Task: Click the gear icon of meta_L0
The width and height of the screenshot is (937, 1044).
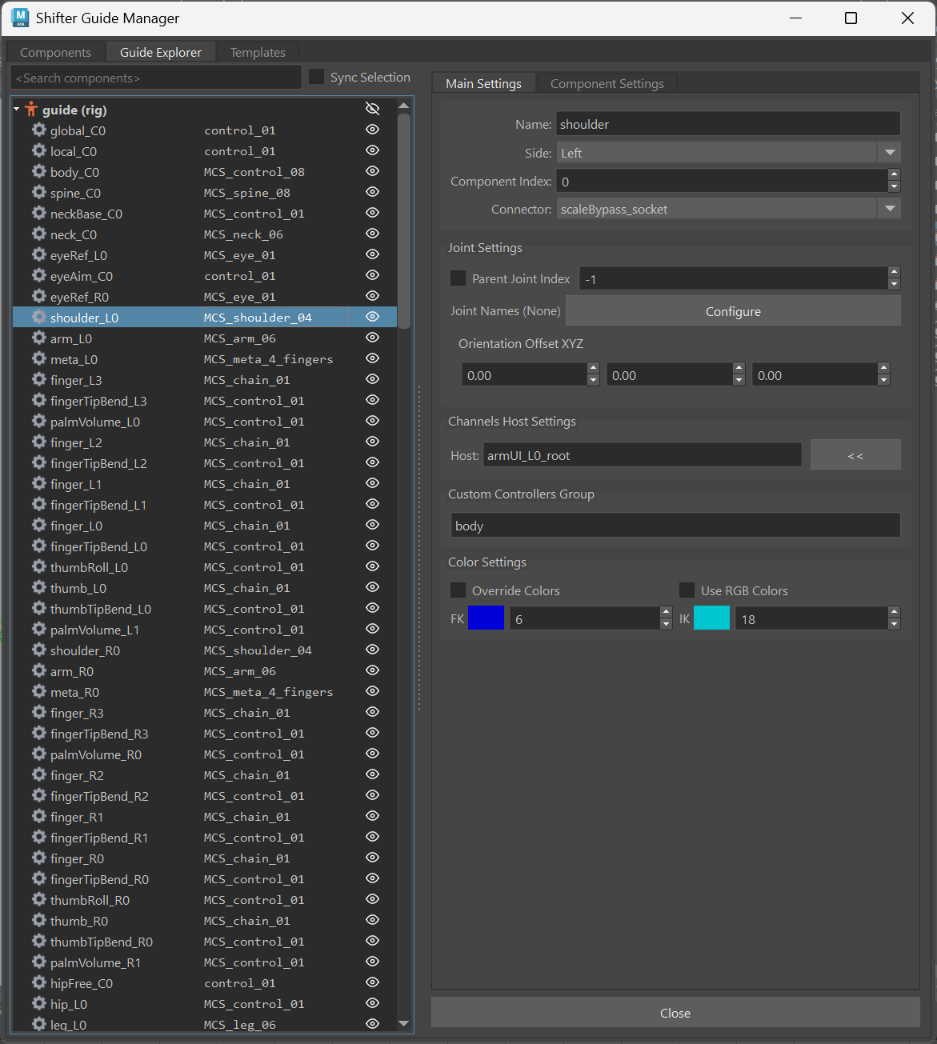Action: pos(38,358)
